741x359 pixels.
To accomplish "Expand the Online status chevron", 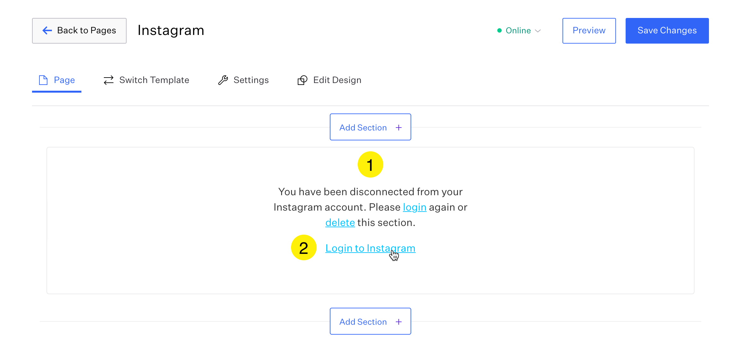I will pos(538,31).
